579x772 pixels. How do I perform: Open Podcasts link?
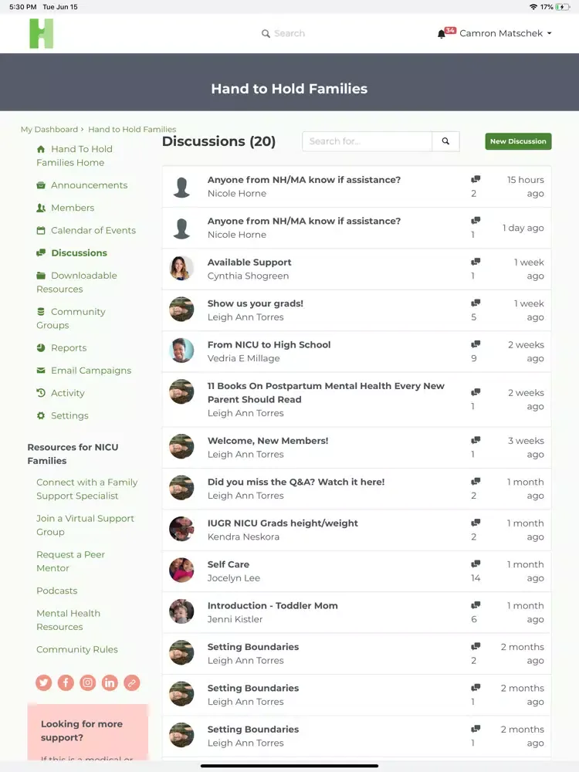click(56, 591)
